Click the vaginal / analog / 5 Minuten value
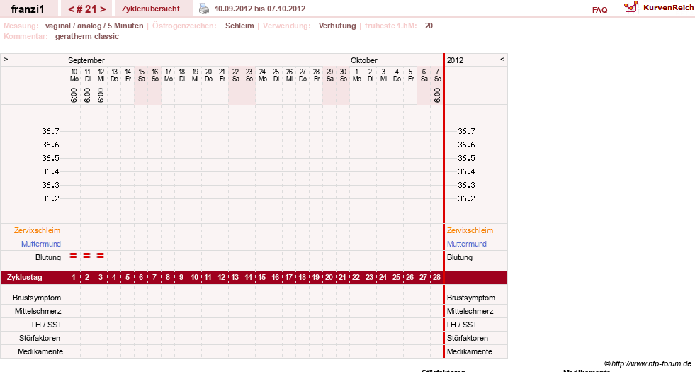695x372 pixels. (x=94, y=26)
